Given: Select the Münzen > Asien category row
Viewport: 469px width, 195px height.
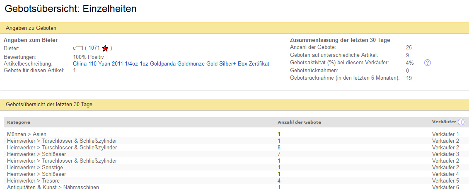Looking at the screenshot, I should point(27,134).
